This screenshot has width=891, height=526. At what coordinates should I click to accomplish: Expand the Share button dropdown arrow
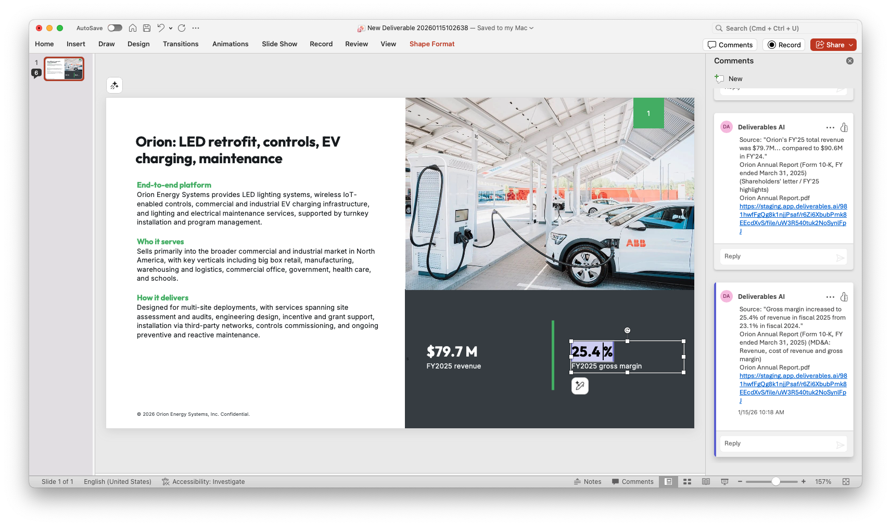(x=851, y=45)
